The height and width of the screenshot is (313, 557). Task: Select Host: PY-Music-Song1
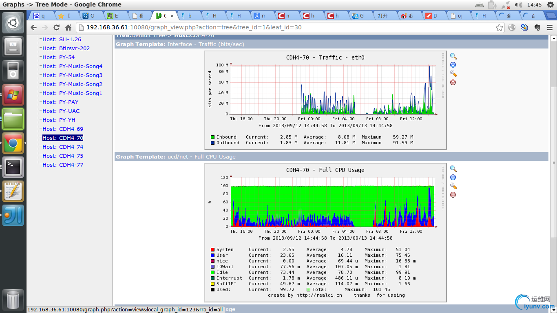coord(73,93)
